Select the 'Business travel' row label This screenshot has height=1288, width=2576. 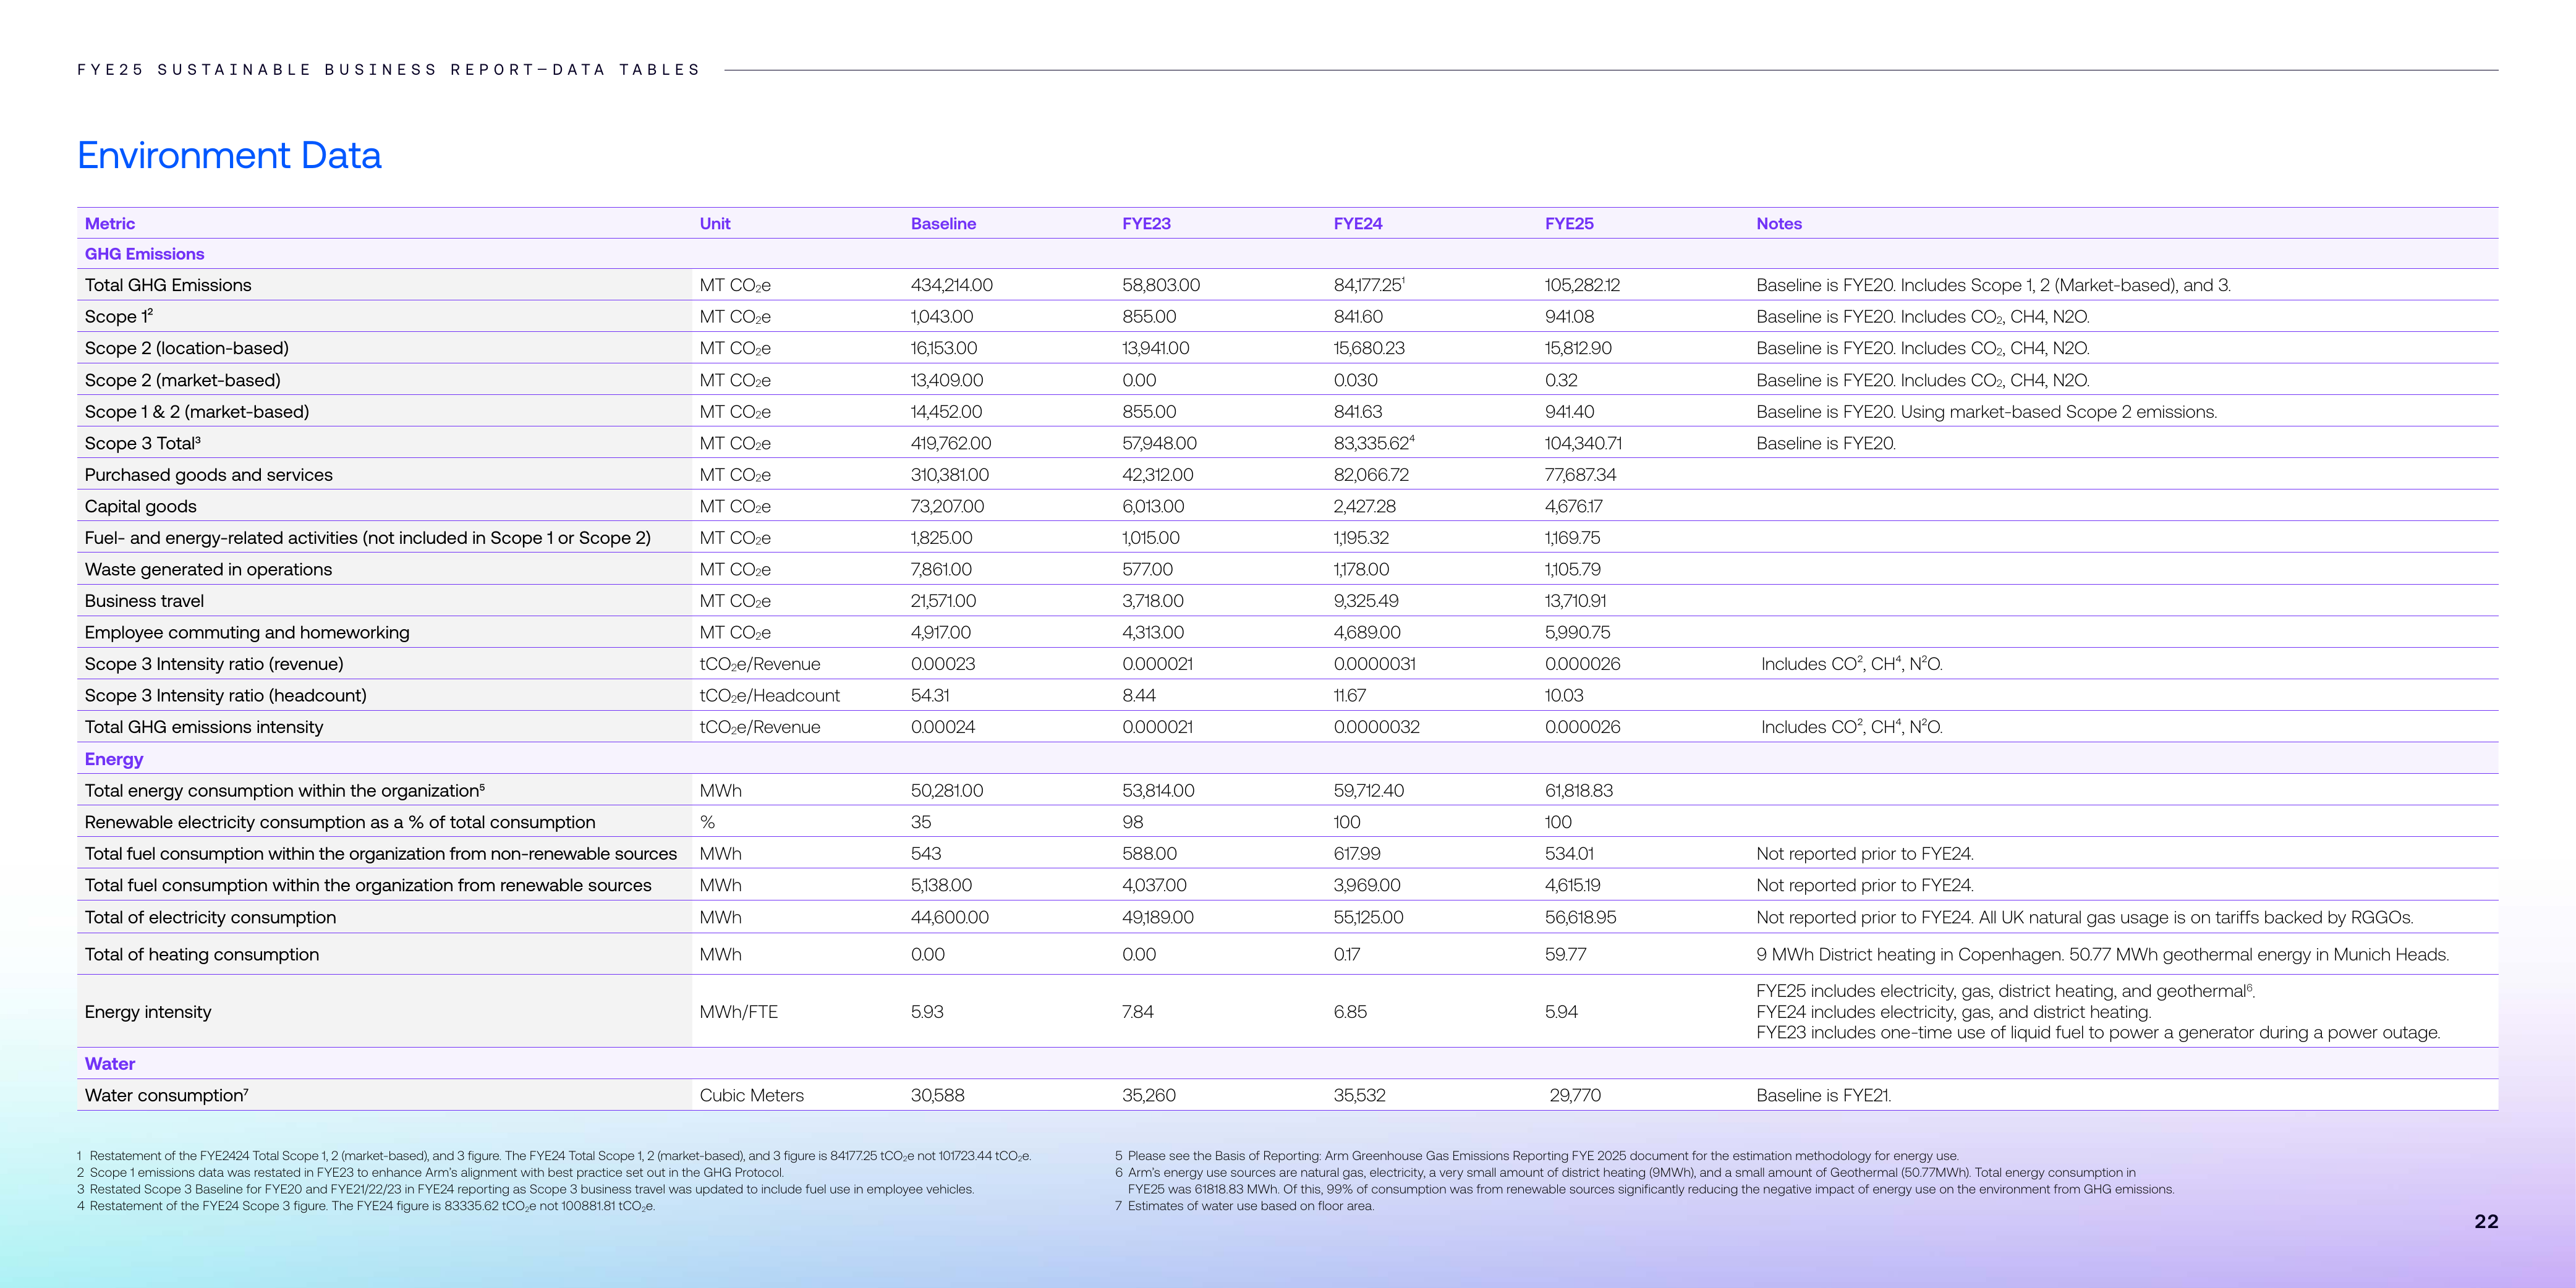click(144, 601)
